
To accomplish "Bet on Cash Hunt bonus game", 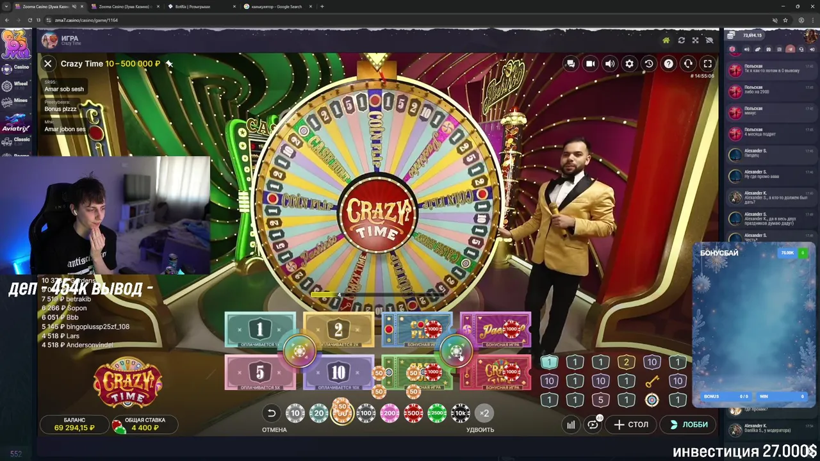I will point(417,373).
